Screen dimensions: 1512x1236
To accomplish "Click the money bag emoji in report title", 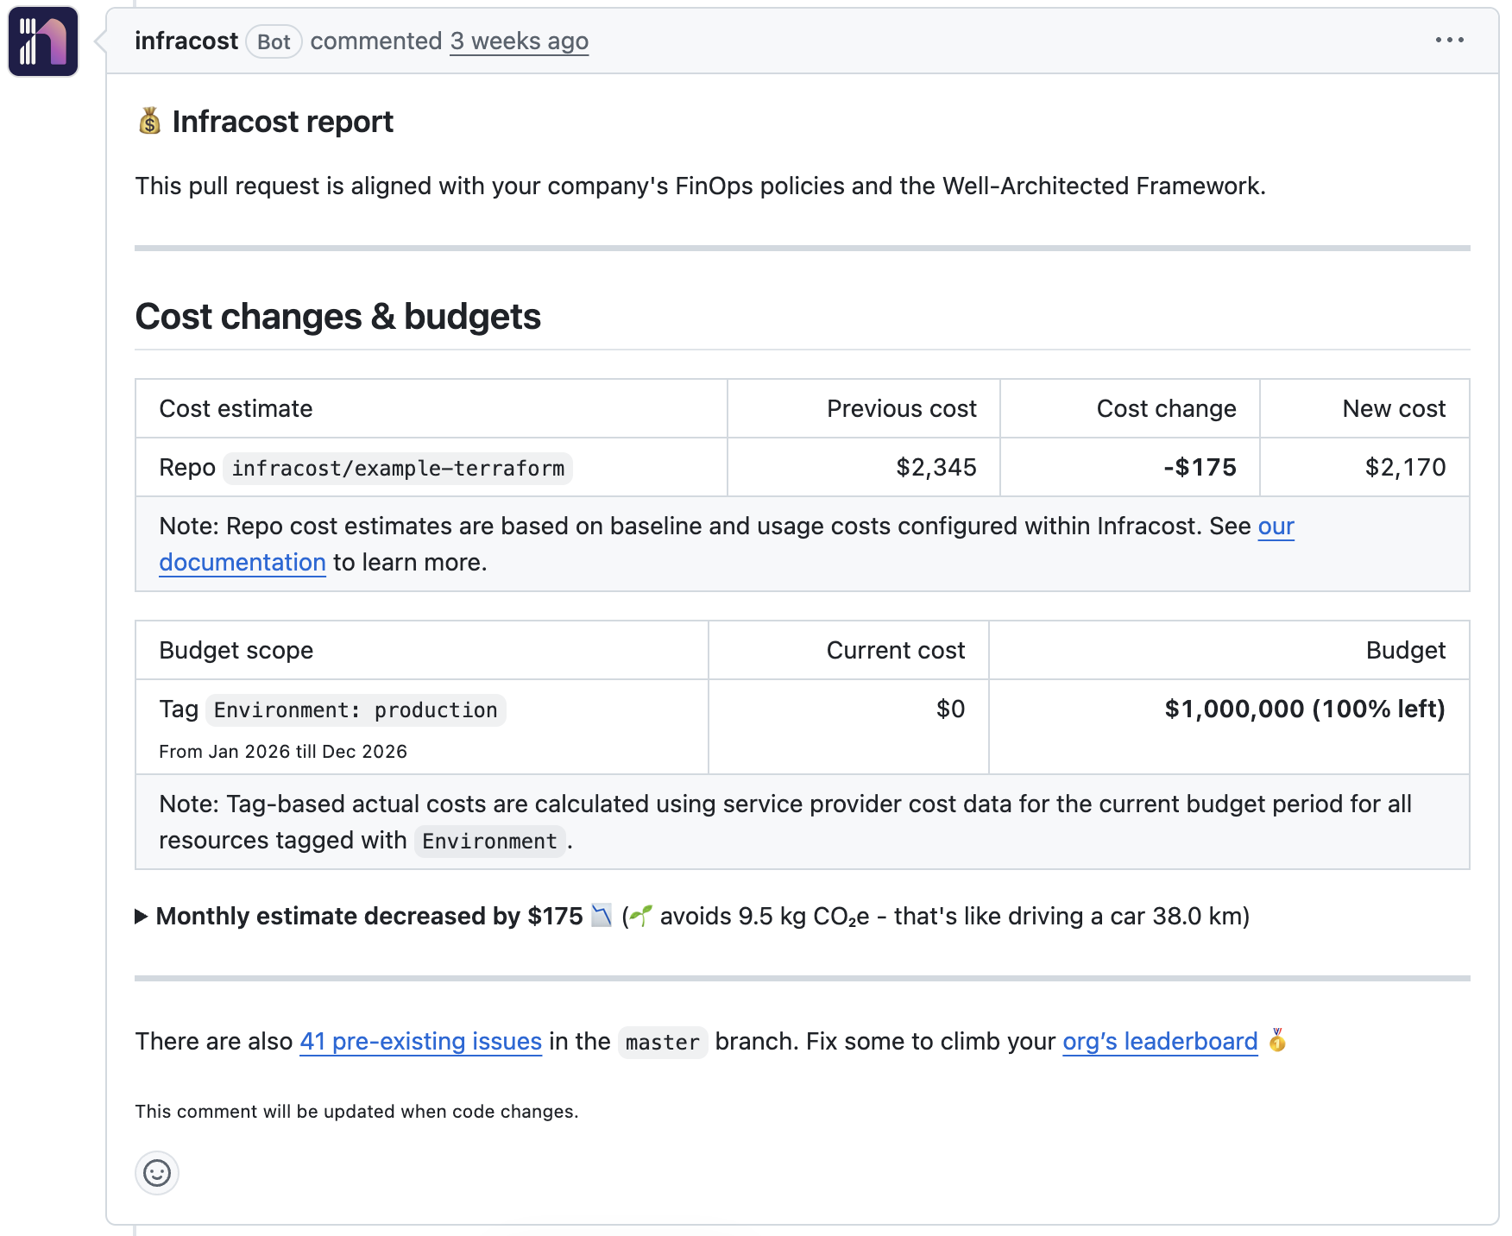I will 148,121.
